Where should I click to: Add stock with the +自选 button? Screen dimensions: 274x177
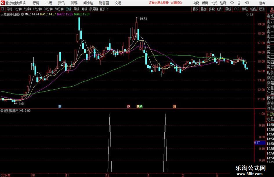(x=253, y=9)
